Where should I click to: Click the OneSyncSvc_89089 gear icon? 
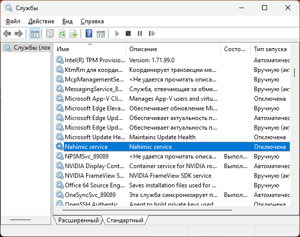pyautogui.click(x=59, y=194)
